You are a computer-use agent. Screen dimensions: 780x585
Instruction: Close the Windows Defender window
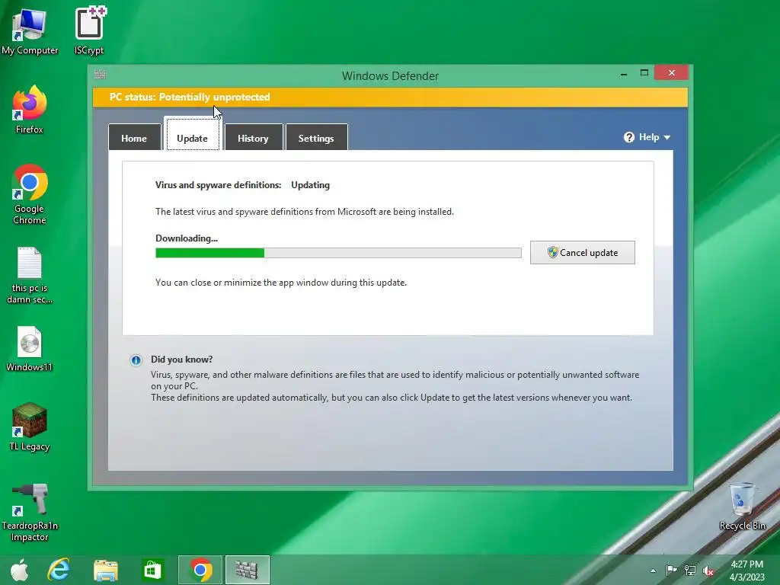pos(672,72)
